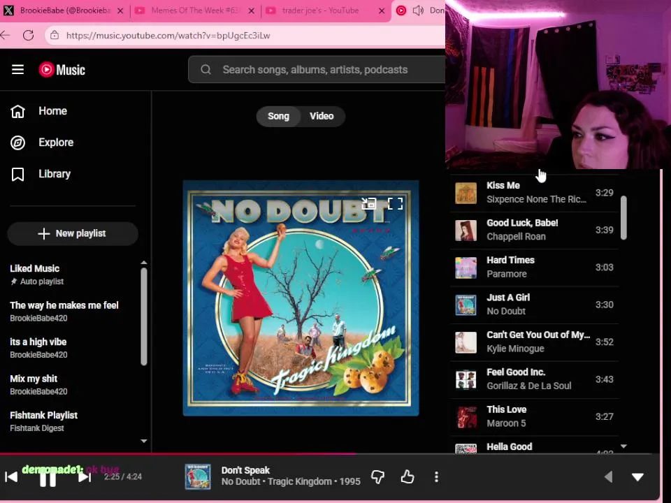Collapse player page with down arrow
This screenshot has height=503, width=671.
coord(637,477)
